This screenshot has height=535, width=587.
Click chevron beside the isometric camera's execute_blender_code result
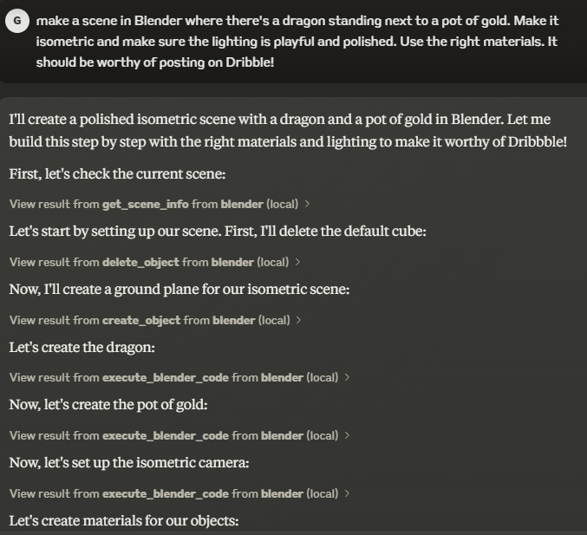347,493
